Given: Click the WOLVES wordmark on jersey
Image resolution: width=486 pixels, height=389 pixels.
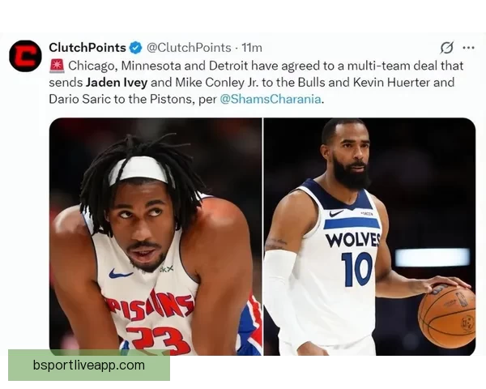Looking at the screenshot, I should 353,240.
